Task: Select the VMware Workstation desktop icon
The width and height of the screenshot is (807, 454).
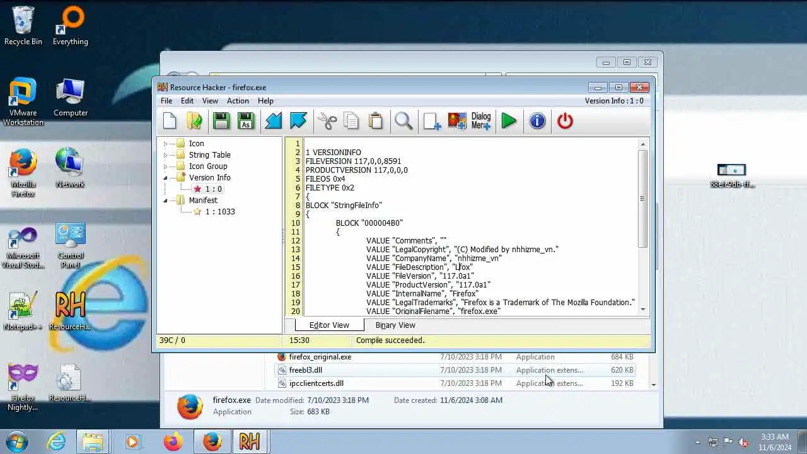Action: (x=23, y=102)
